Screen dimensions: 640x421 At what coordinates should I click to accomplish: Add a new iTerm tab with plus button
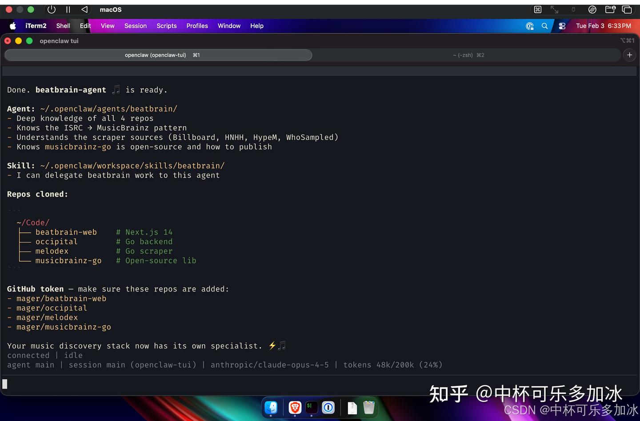pyautogui.click(x=629, y=55)
